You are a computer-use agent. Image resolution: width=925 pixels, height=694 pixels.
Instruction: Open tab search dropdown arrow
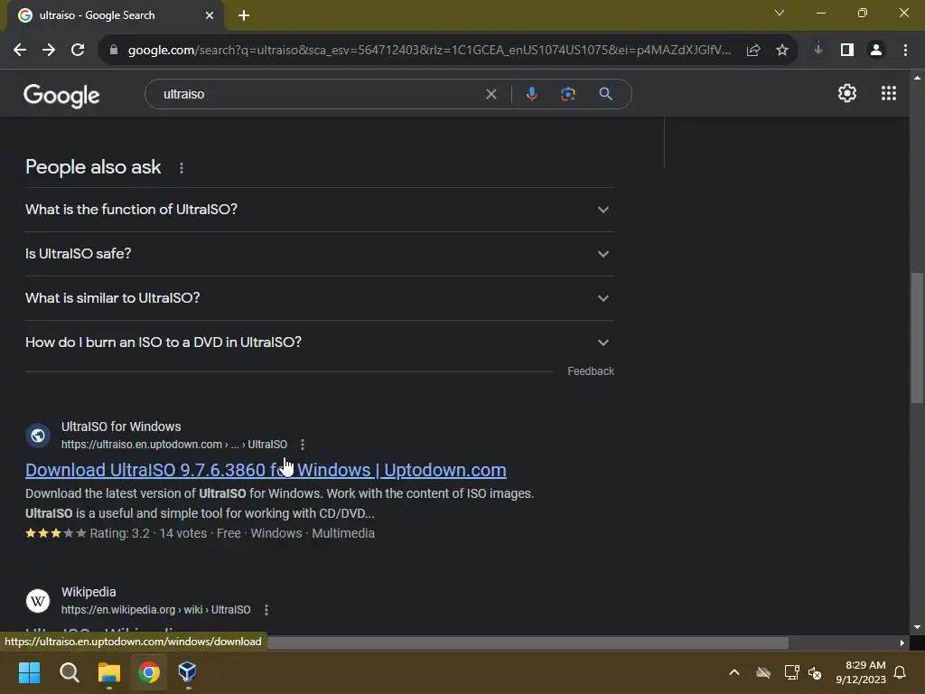tap(780, 13)
